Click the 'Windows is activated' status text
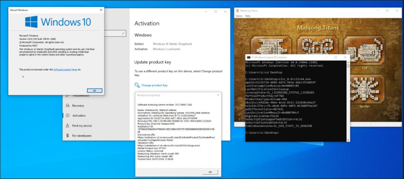 coord(166,49)
